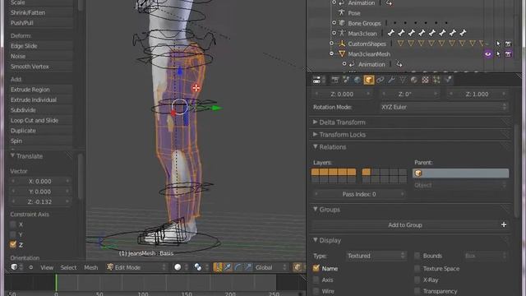The width and height of the screenshot is (526, 296).
Task: Click the first bone icon beside Man3clean
Action: point(391,33)
